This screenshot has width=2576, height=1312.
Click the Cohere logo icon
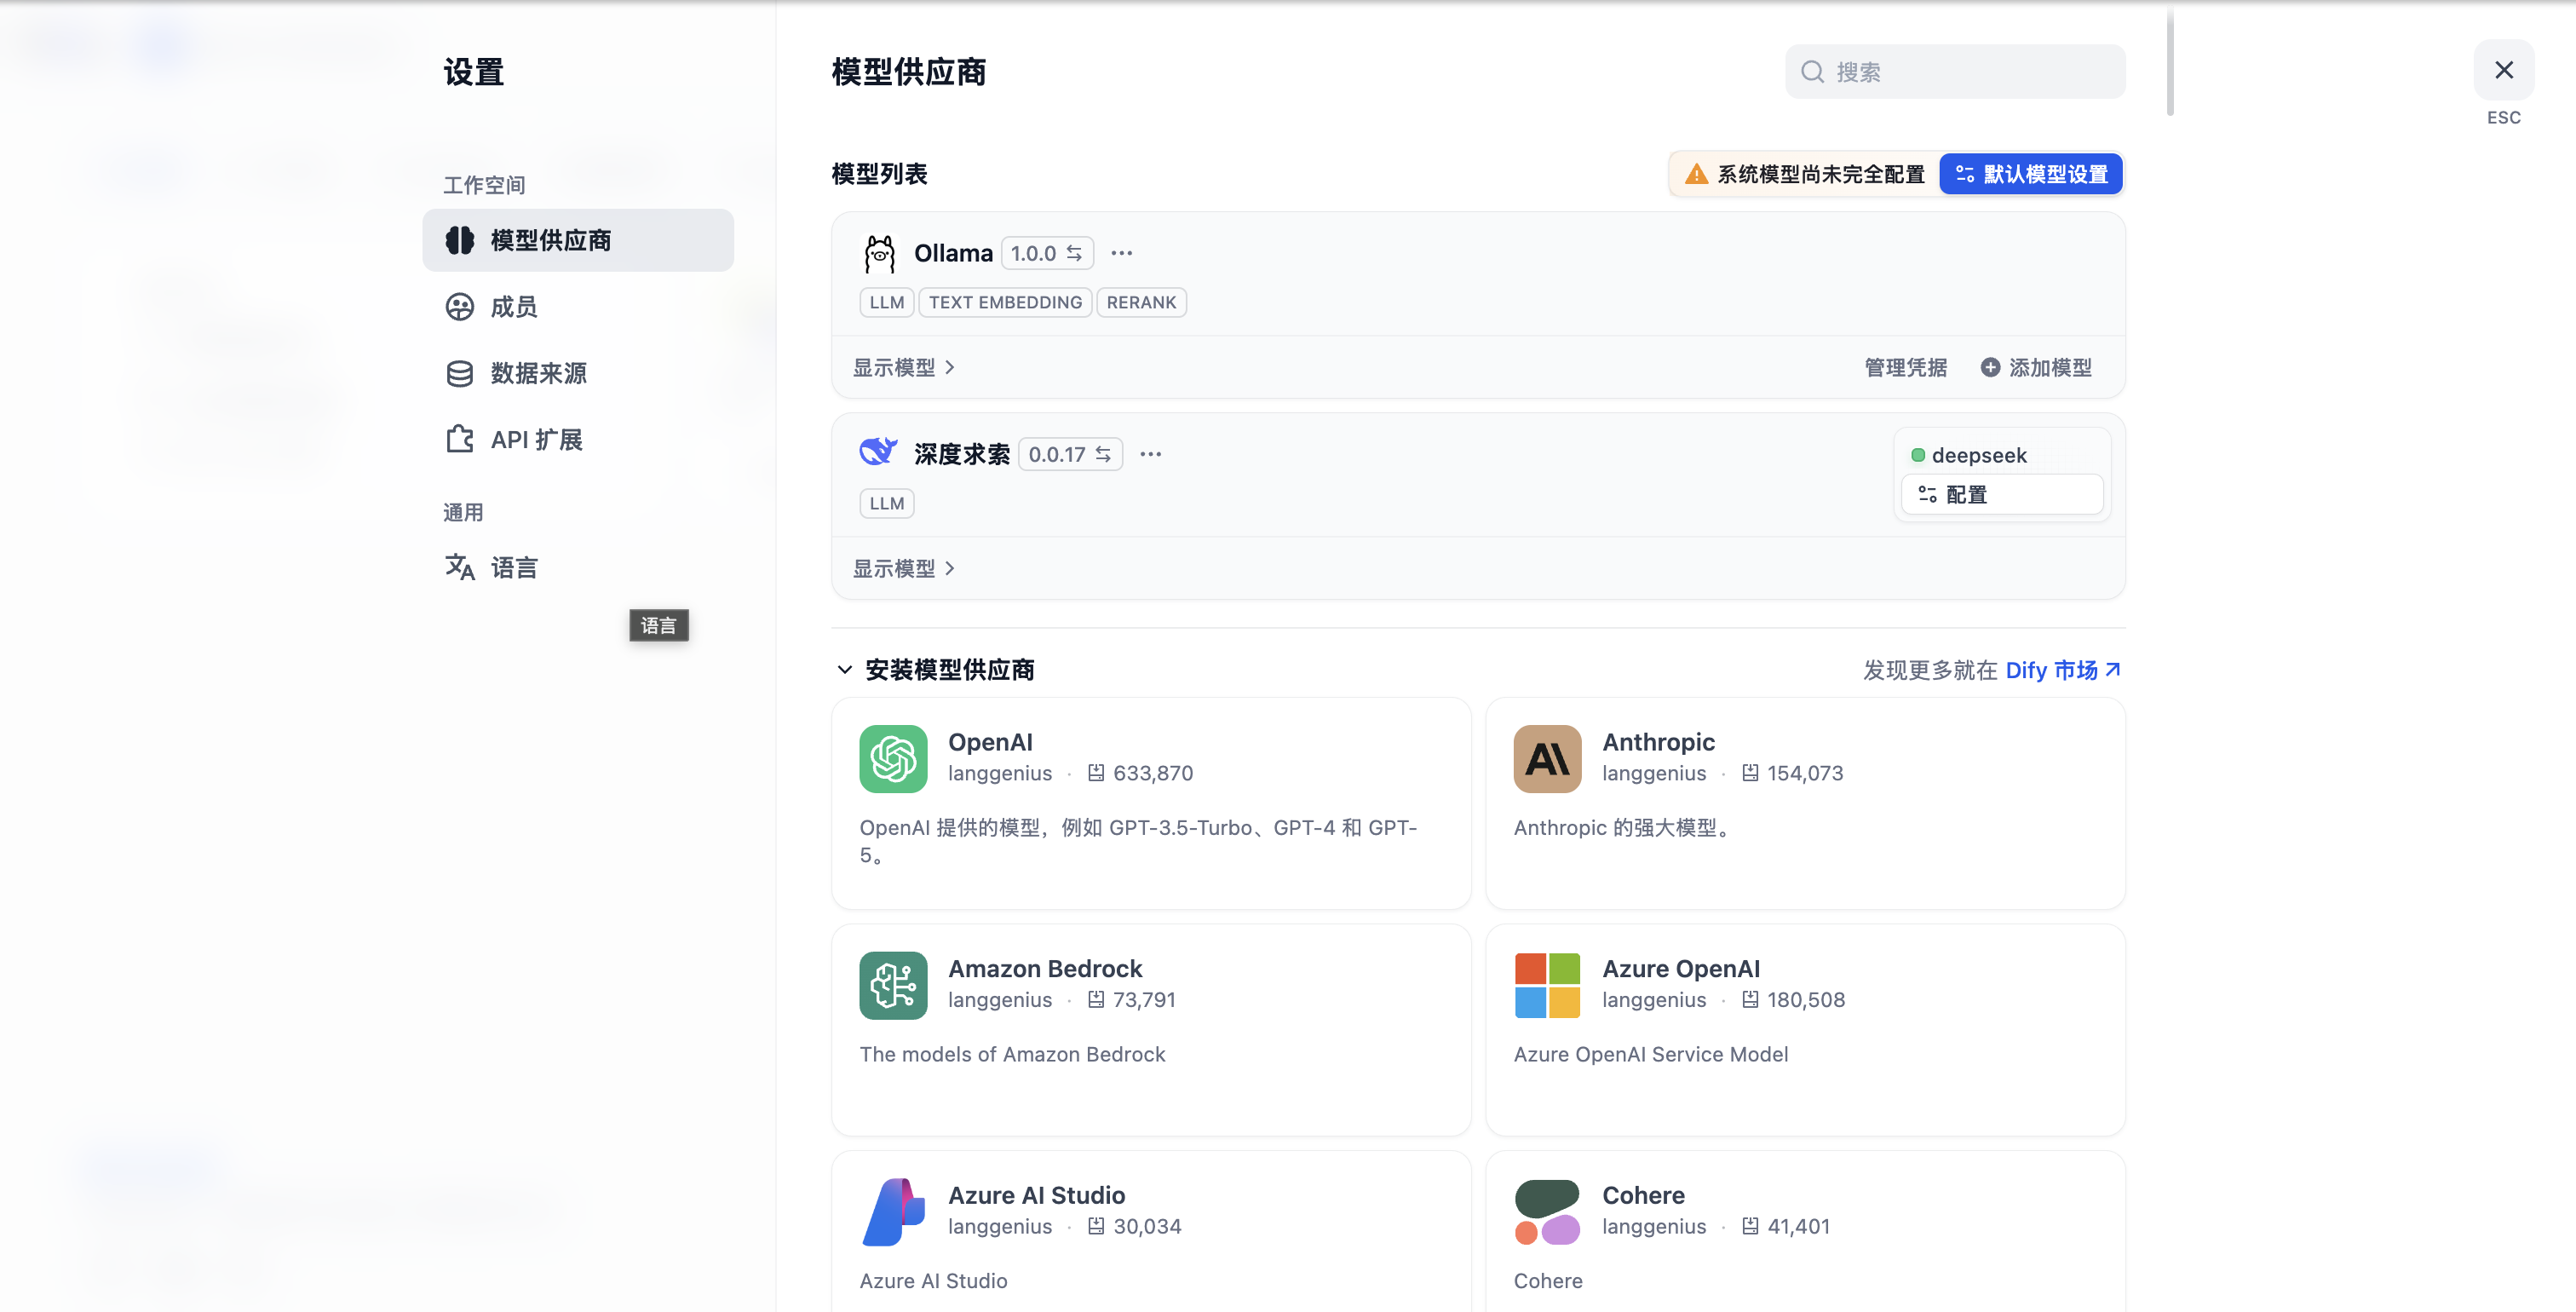tap(1547, 1212)
